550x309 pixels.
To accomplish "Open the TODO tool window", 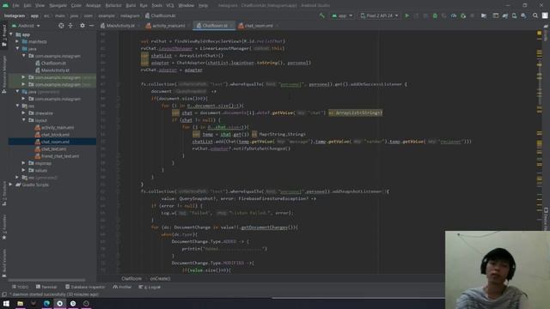I will 20,287.
